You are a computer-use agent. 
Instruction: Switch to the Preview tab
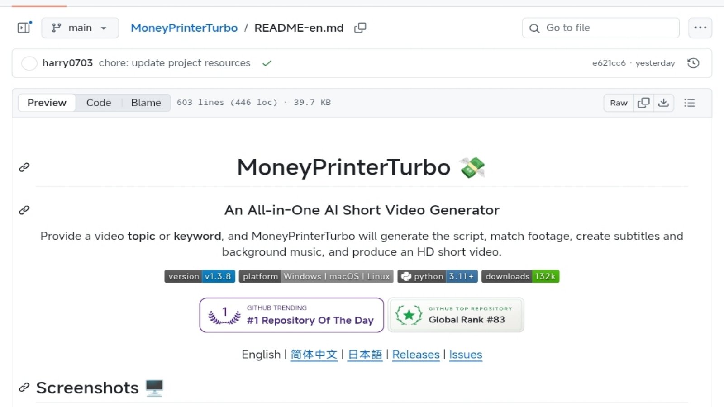[x=47, y=103]
